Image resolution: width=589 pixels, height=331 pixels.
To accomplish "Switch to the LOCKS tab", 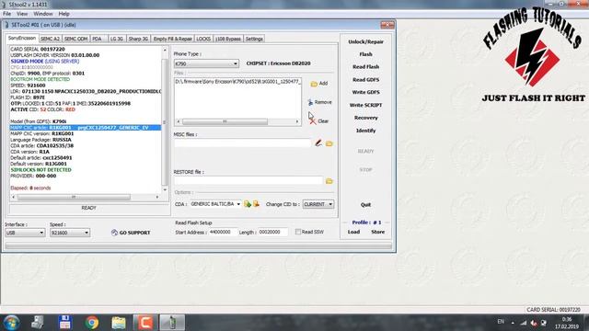I will point(203,39).
